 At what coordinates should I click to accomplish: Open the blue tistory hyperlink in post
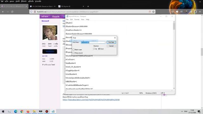click(x=91, y=100)
